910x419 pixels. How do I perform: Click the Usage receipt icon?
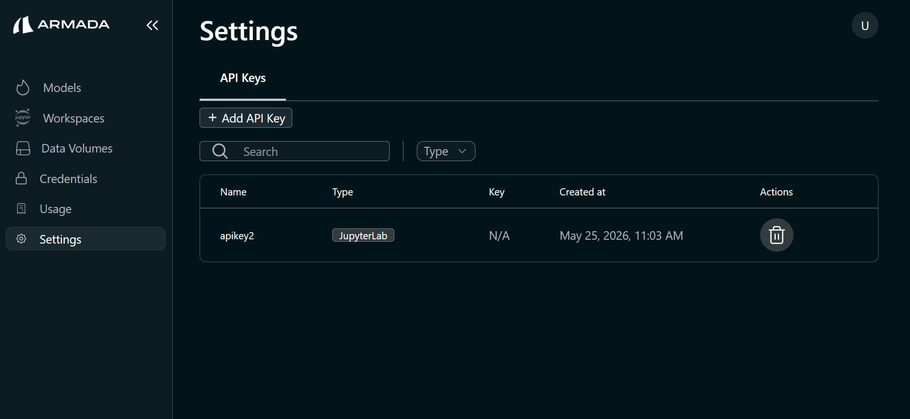tap(21, 209)
